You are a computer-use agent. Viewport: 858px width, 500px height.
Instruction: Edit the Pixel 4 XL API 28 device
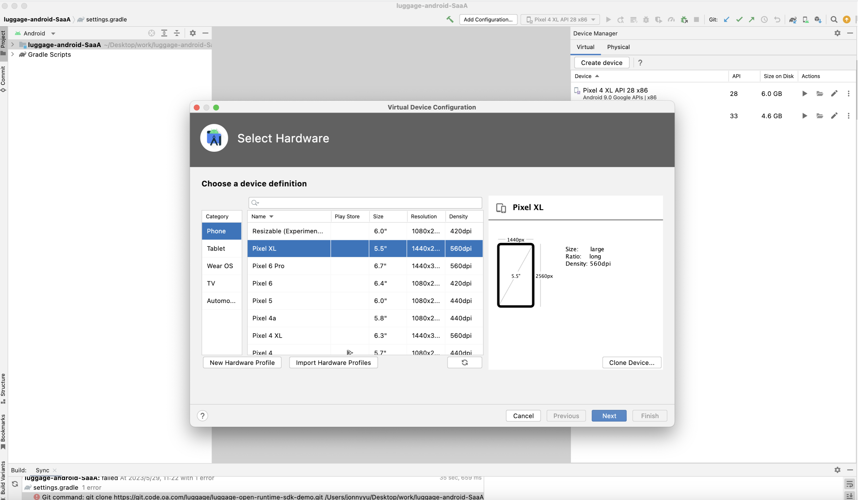[x=834, y=93]
